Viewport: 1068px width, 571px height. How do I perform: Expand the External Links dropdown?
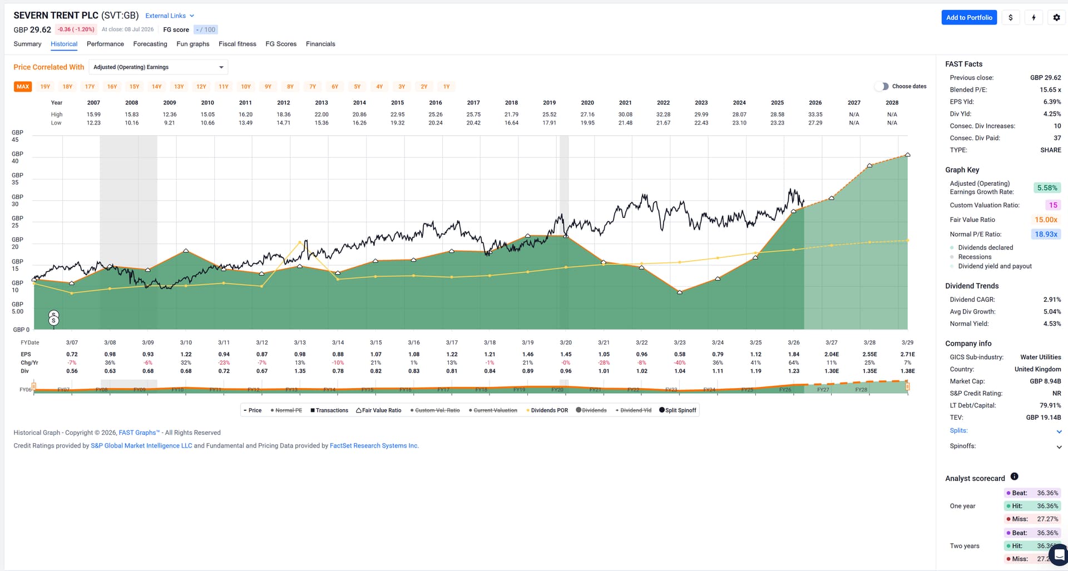[x=170, y=16]
